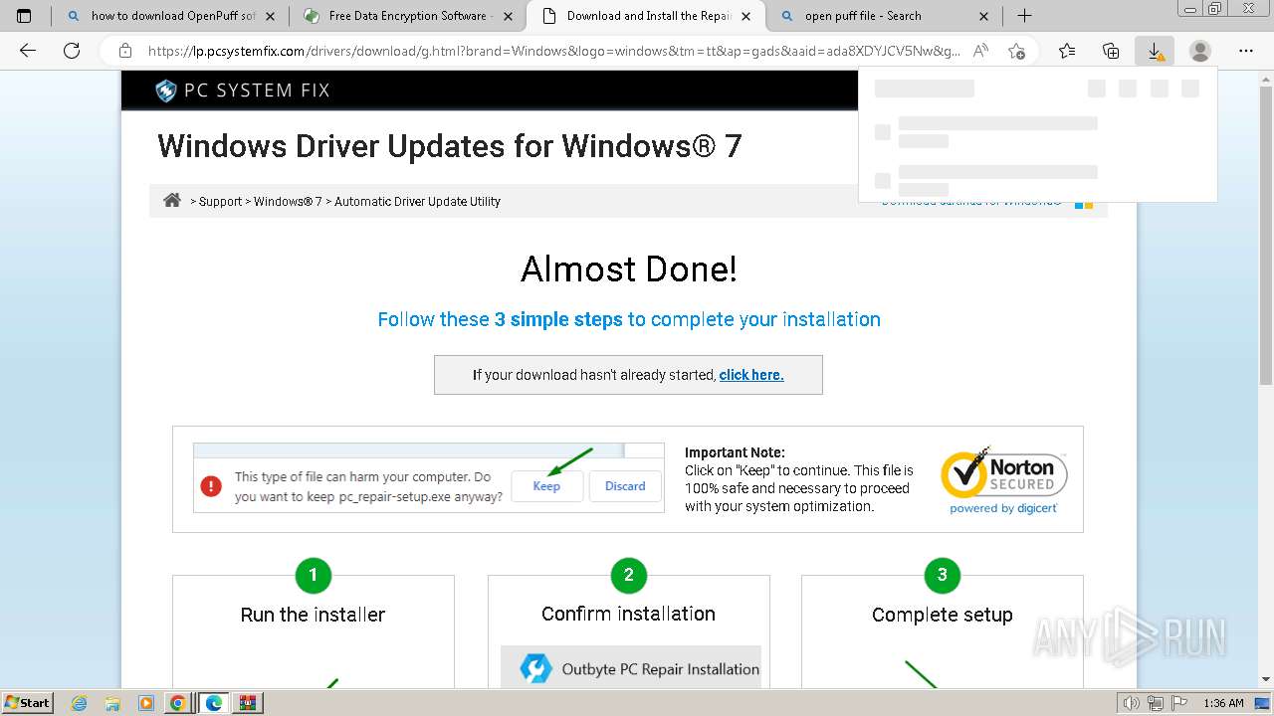This screenshot has width=1274, height=716.
Task: Switch to 'how to download OpenPuff' tab
Action: click(x=169, y=16)
